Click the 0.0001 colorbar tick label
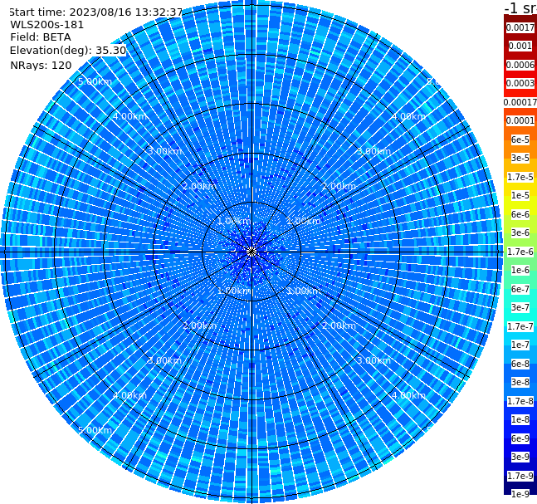 tap(520, 120)
